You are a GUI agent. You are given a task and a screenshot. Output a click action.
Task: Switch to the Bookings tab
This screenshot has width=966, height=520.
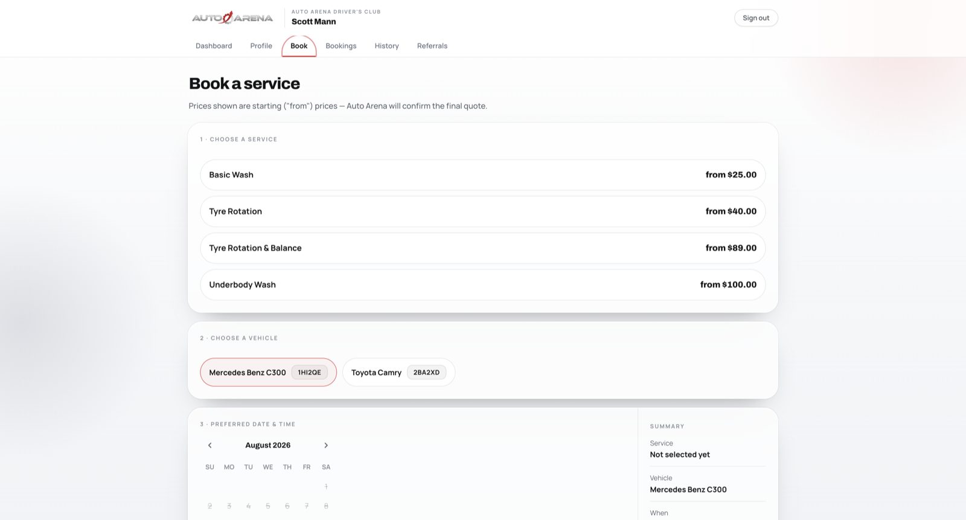(341, 46)
